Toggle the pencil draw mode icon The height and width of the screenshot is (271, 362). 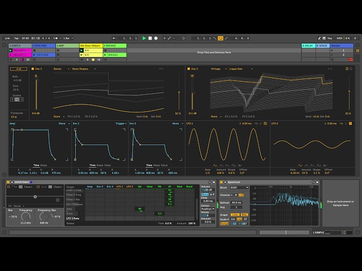(319, 38)
